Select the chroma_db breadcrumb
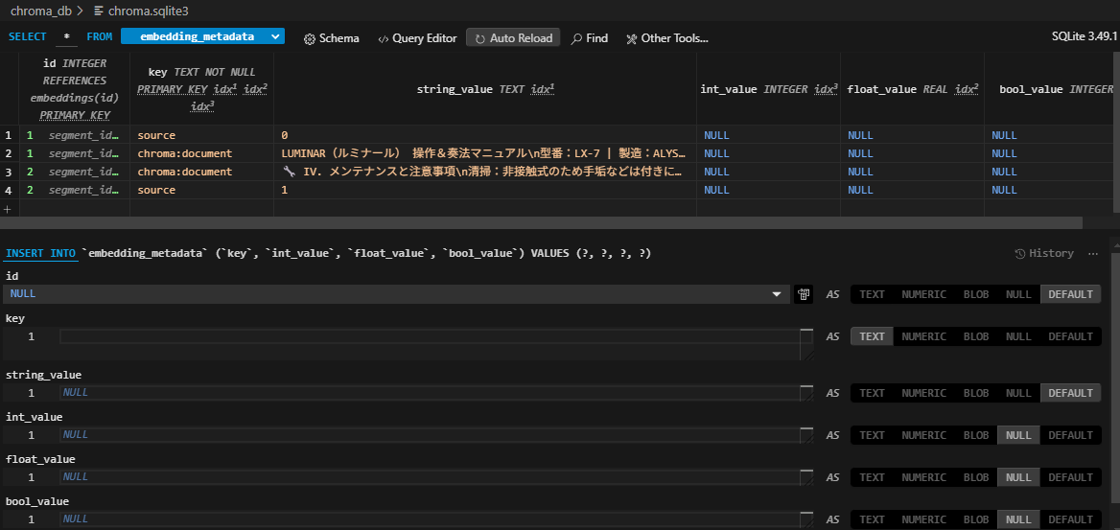1120x530 pixels. coord(40,11)
